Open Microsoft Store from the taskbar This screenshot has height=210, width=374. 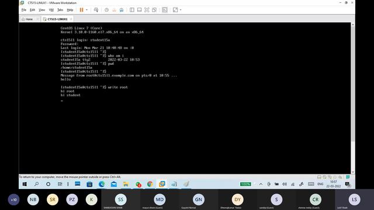click(x=89, y=184)
